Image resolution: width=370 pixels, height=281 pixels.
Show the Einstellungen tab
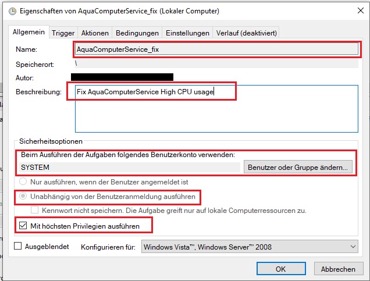pyautogui.click(x=187, y=33)
